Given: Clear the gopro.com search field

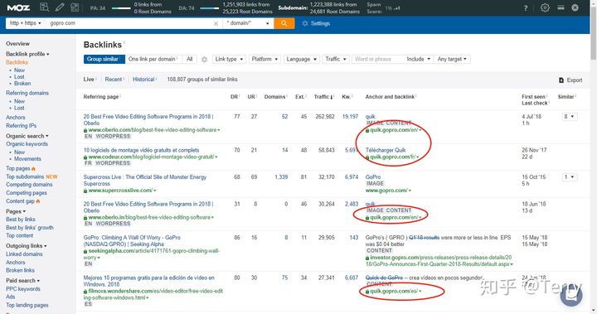Looking at the screenshot, I should click(216, 23).
